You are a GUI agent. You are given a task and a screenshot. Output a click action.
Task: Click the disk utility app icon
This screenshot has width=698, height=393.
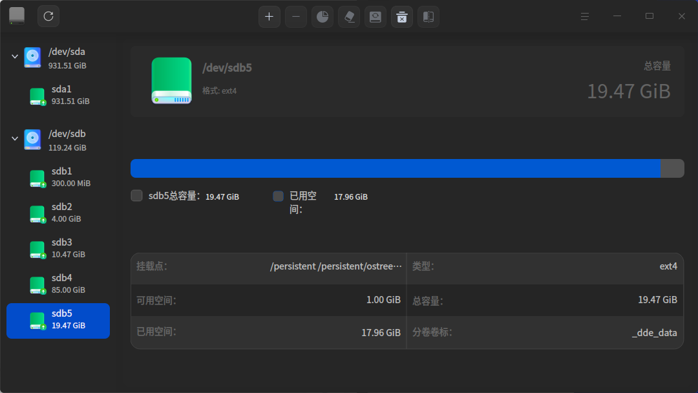tap(17, 16)
